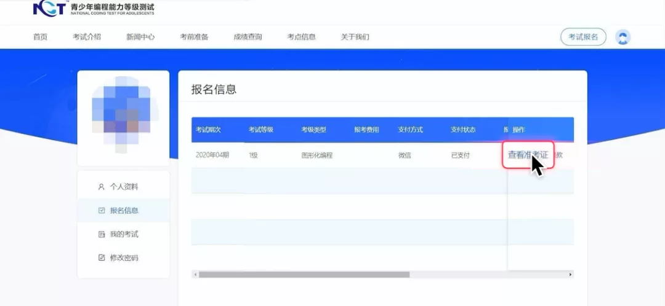Open 关于我们 in the navigation bar

click(x=355, y=37)
